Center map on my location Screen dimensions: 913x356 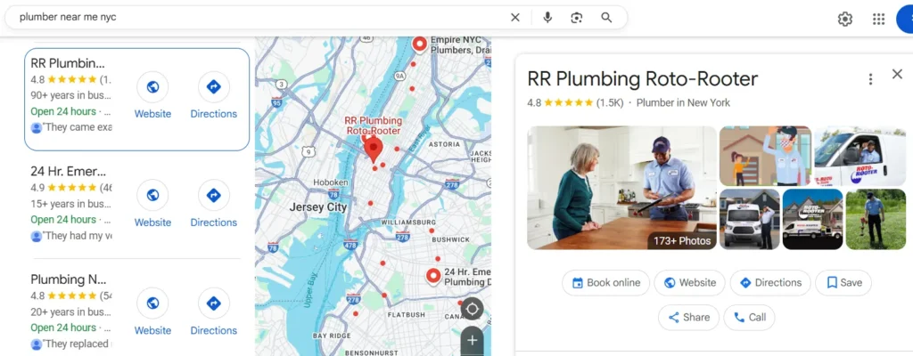pyautogui.click(x=472, y=308)
